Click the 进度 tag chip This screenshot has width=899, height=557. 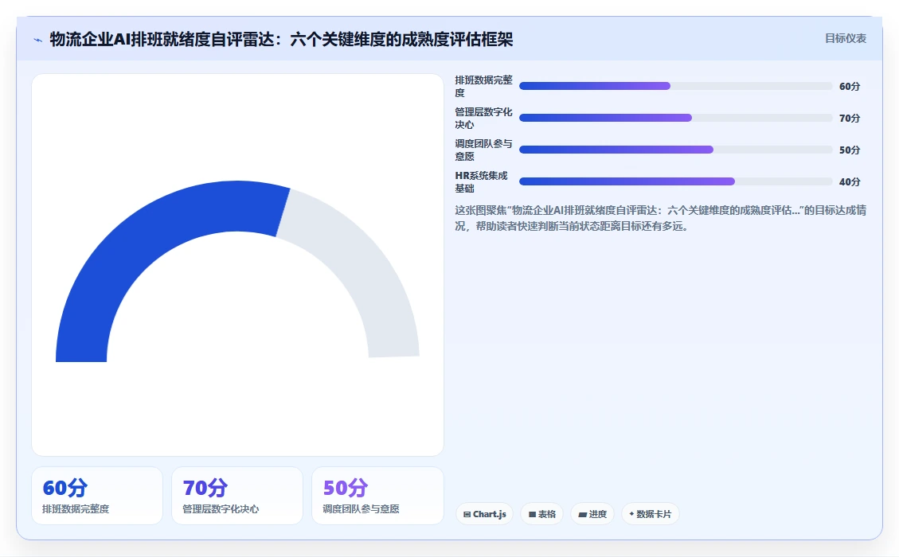[592, 514]
